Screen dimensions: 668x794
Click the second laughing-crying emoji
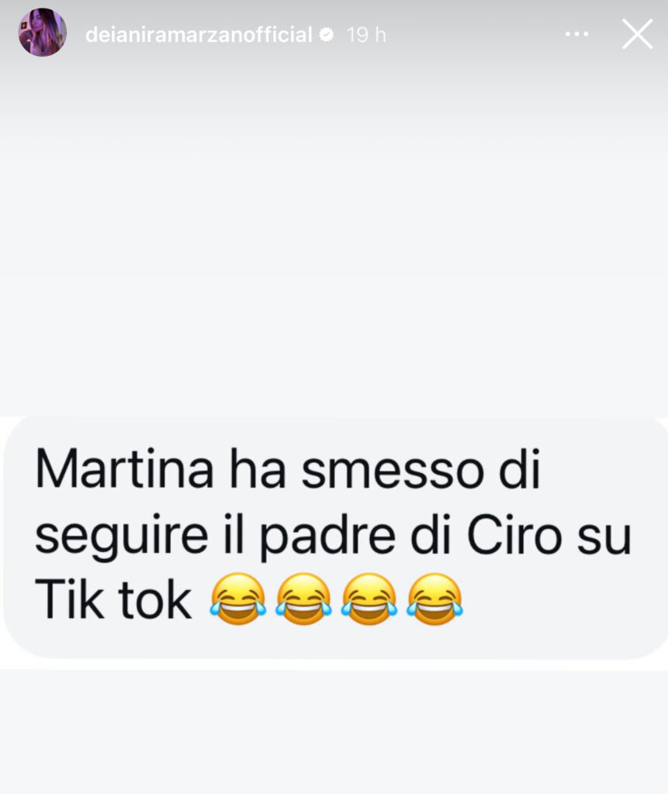(x=303, y=599)
